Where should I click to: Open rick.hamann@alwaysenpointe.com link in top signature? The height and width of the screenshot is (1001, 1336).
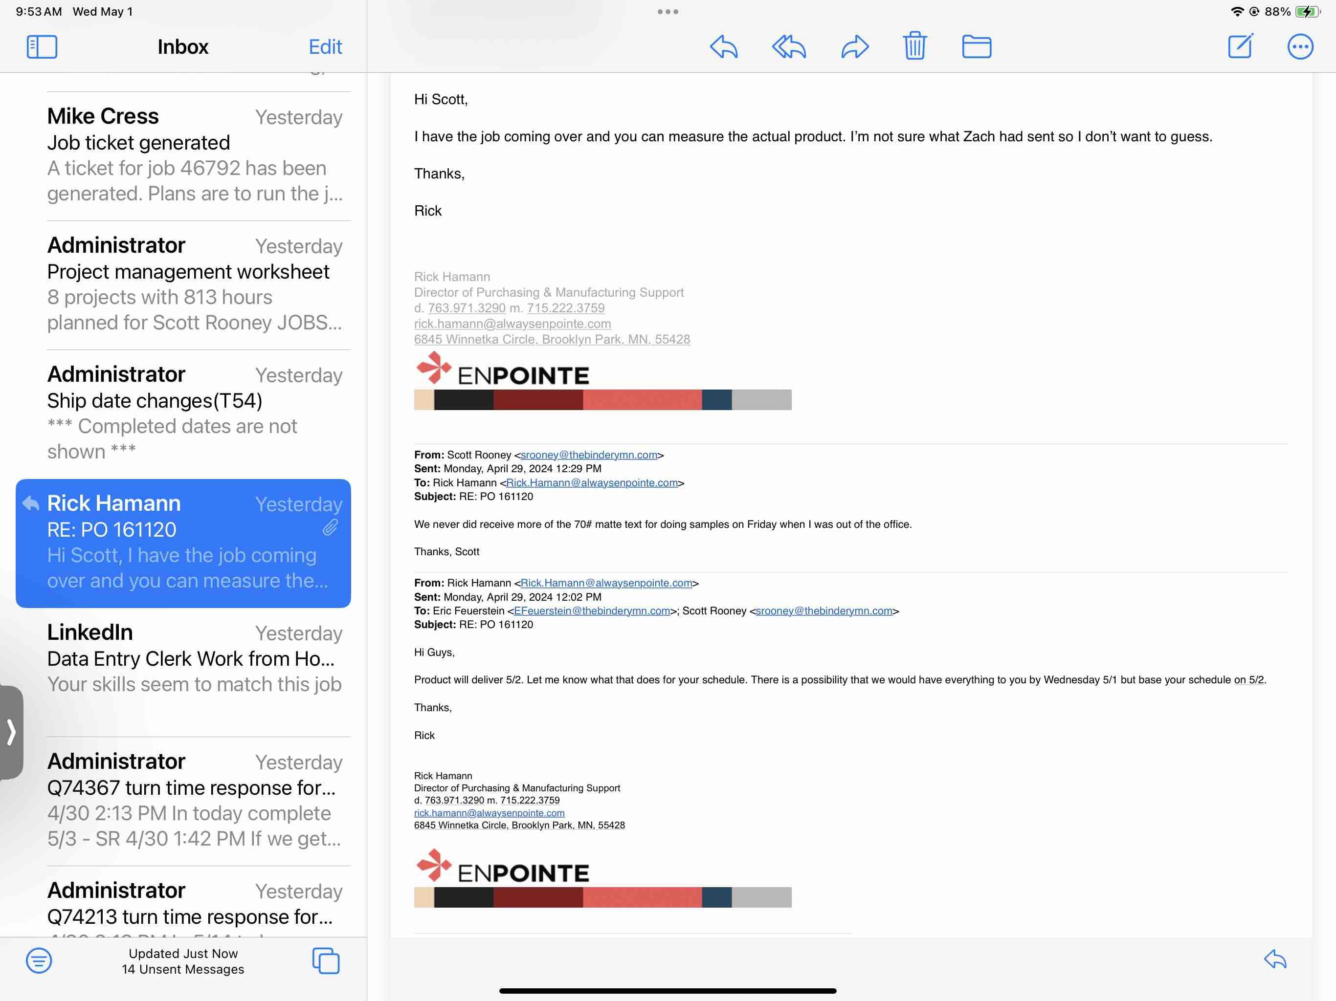(512, 324)
